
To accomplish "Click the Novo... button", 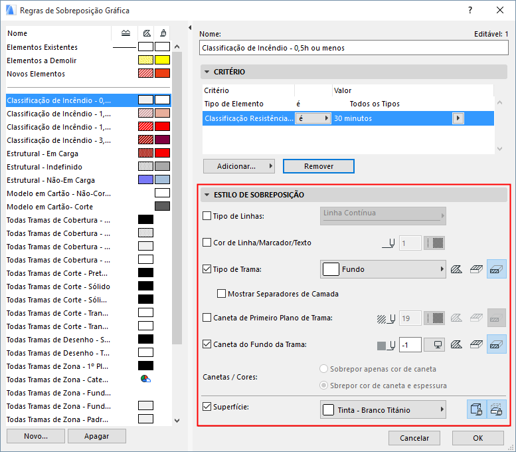I will tap(36, 436).
